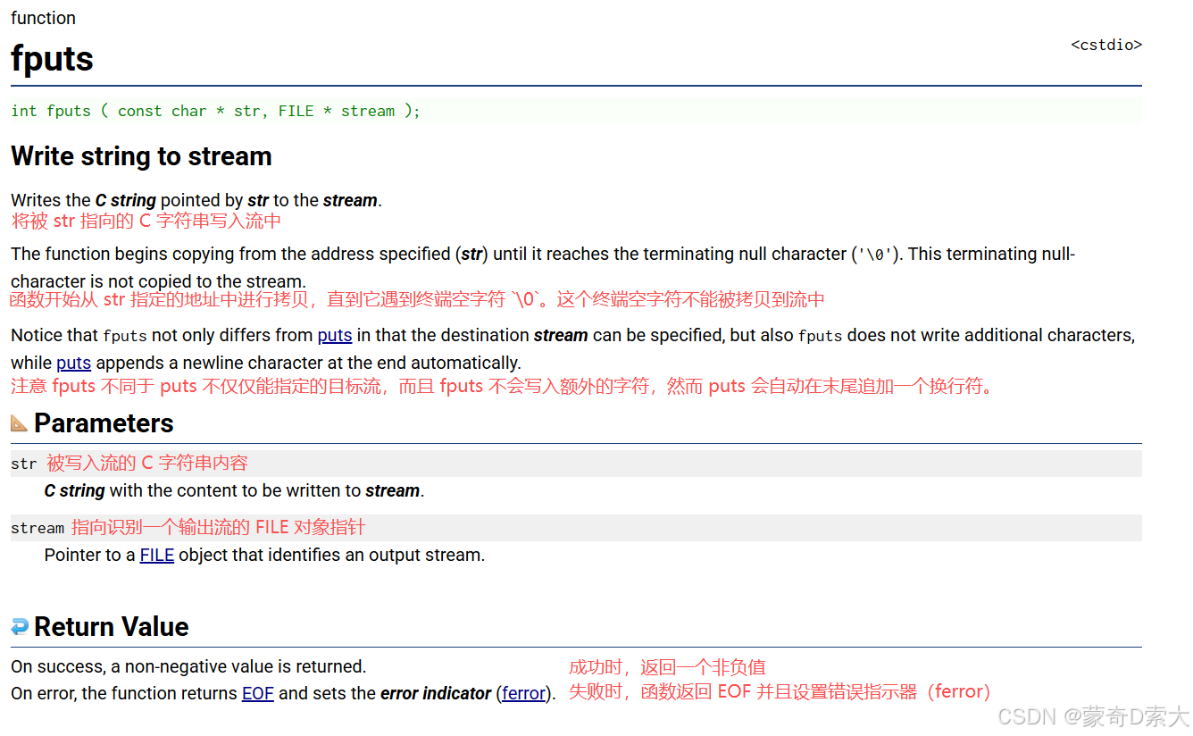Click the 'Parameters' heading text

point(104,423)
